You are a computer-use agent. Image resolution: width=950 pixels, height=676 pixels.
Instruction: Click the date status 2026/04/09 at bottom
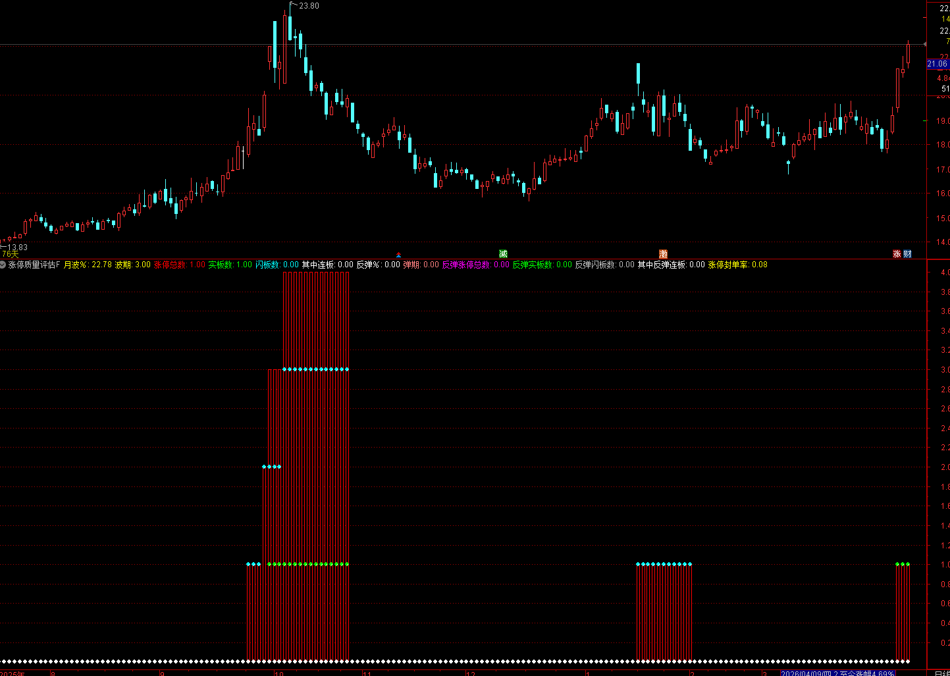pyautogui.click(x=837, y=673)
